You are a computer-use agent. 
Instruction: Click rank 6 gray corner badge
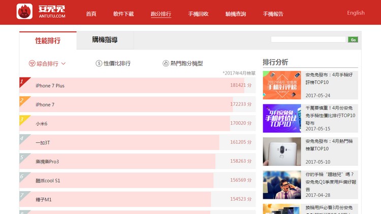(x=23, y=175)
